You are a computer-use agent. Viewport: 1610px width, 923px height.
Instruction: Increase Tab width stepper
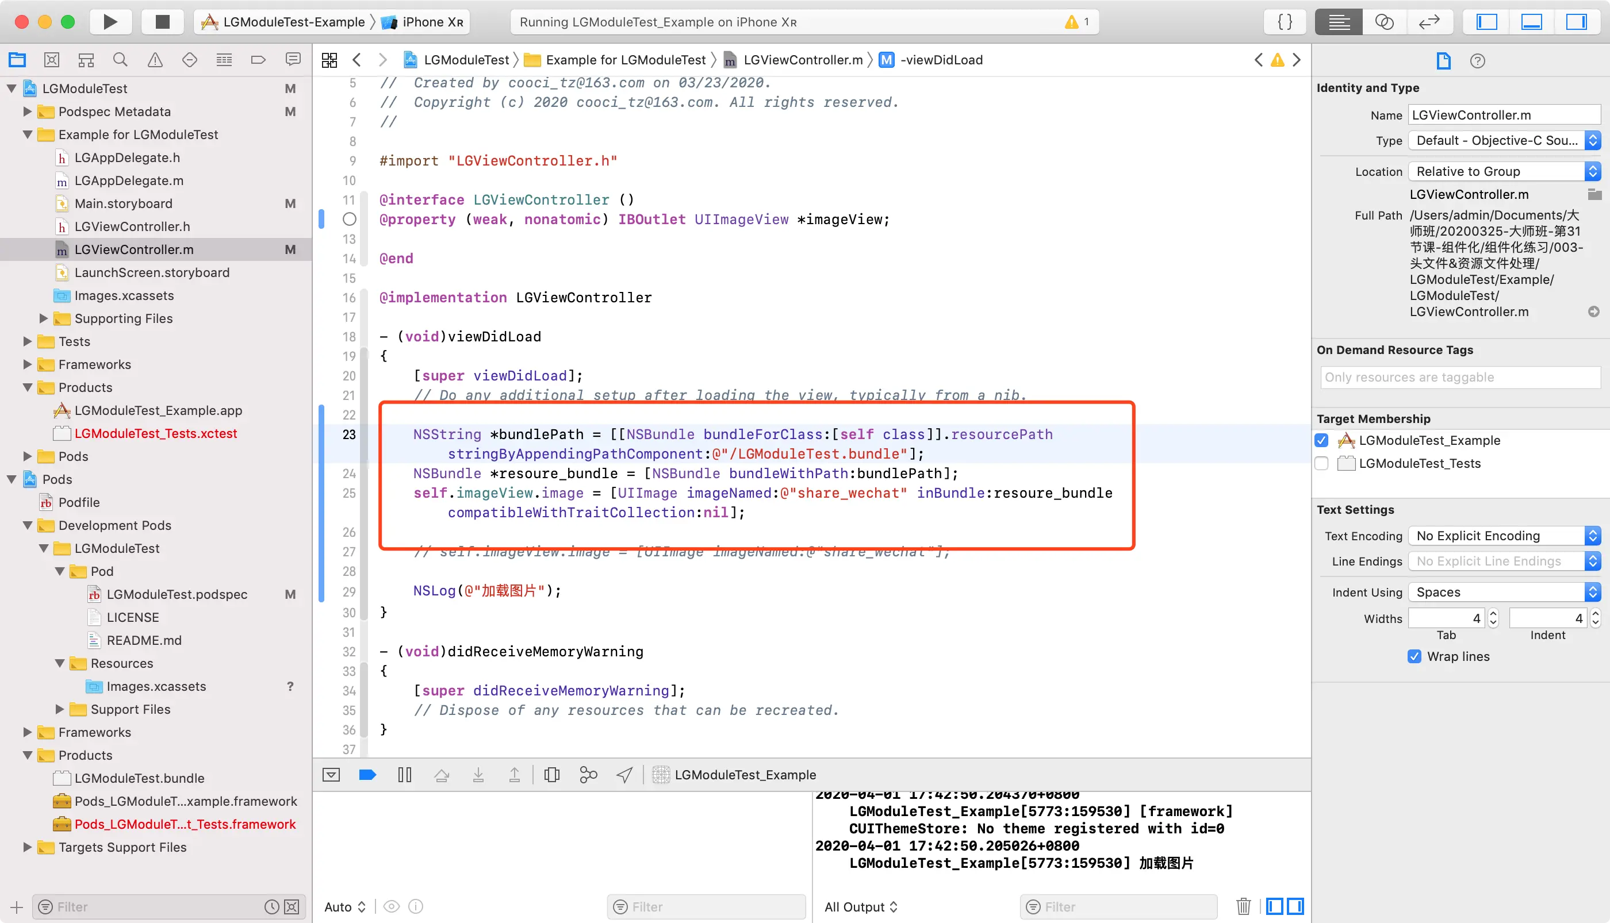pos(1493,614)
